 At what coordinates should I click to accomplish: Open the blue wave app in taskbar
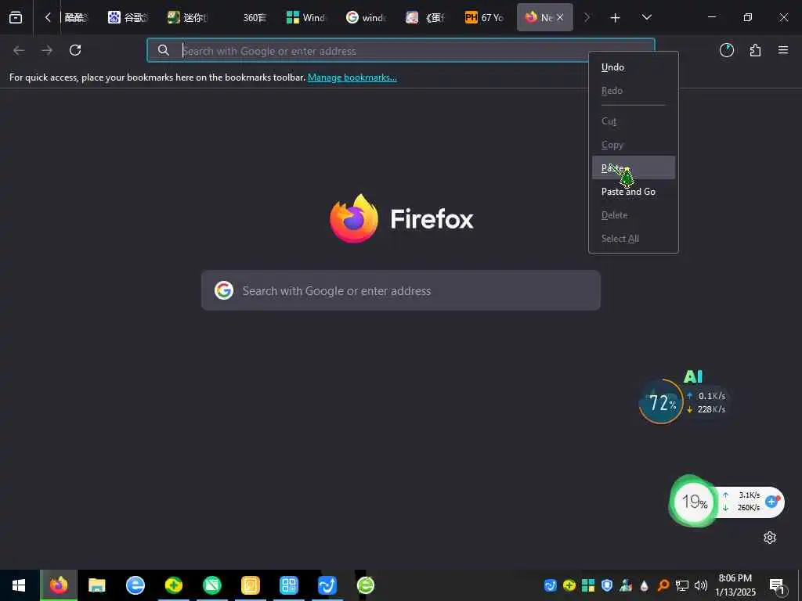click(327, 585)
